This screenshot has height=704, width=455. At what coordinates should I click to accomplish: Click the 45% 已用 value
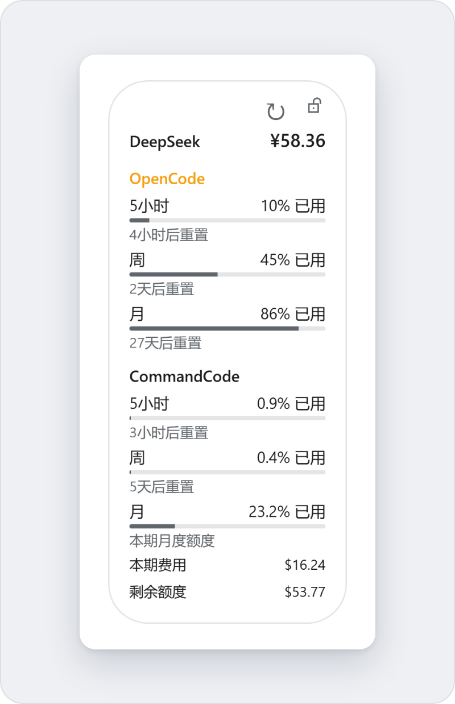(x=293, y=260)
